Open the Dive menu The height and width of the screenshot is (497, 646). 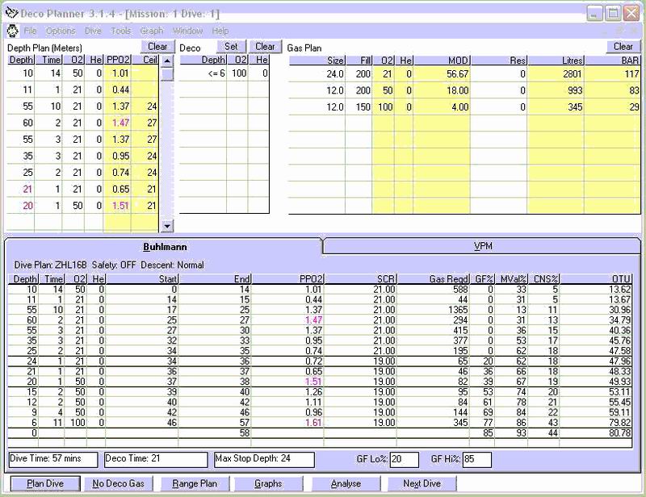coord(93,31)
